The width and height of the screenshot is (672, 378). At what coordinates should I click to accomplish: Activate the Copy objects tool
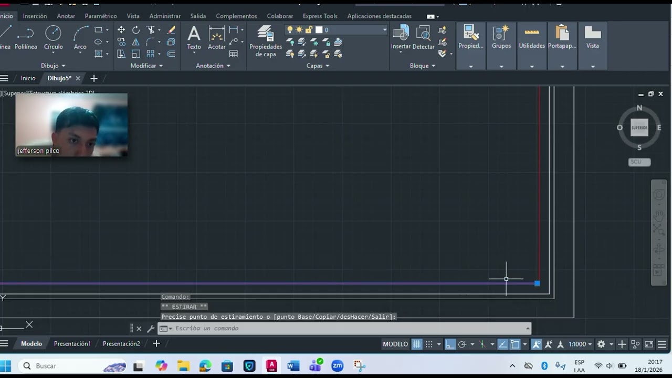coord(121,42)
